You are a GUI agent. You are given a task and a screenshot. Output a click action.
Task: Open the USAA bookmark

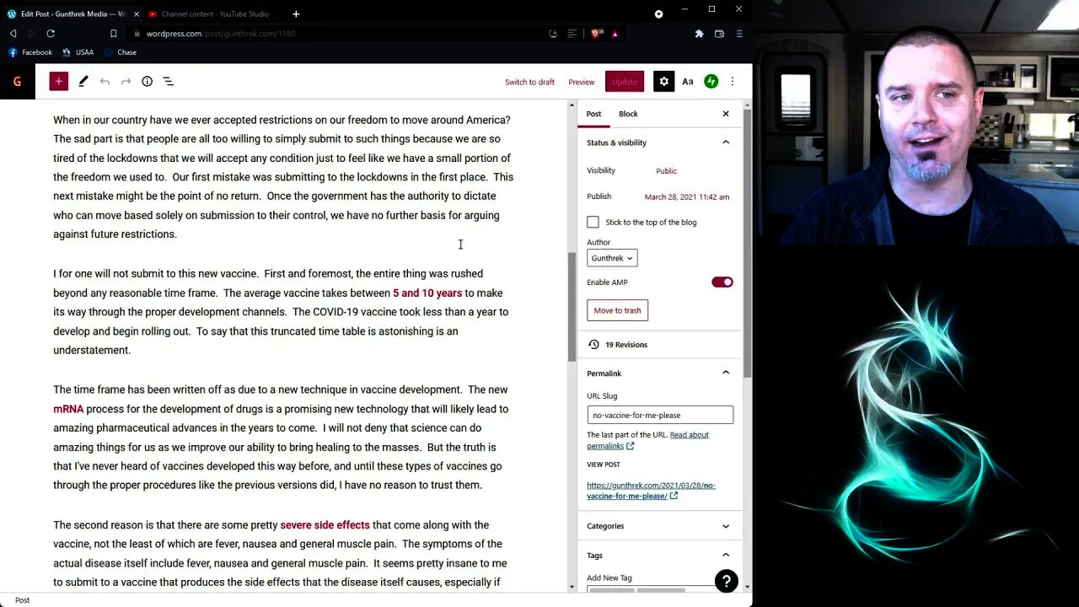pyautogui.click(x=78, y=52)
